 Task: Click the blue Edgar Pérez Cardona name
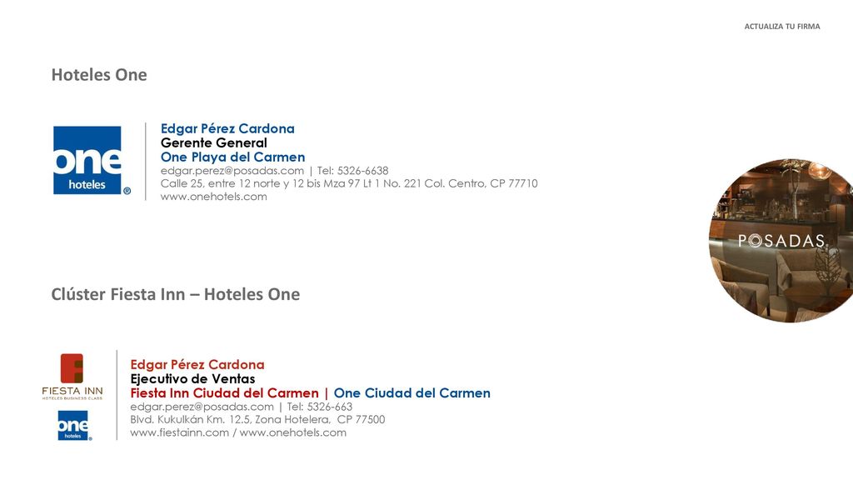tap(227, 128)
